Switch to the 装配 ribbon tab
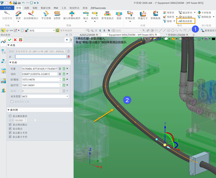 click(x=35, y=8)
